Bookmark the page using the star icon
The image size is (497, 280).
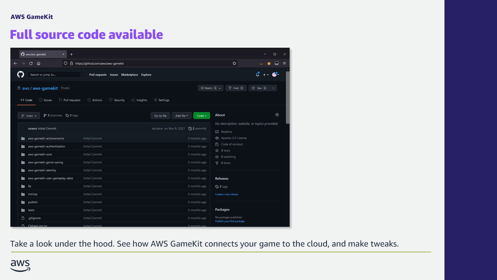[234, 63]
